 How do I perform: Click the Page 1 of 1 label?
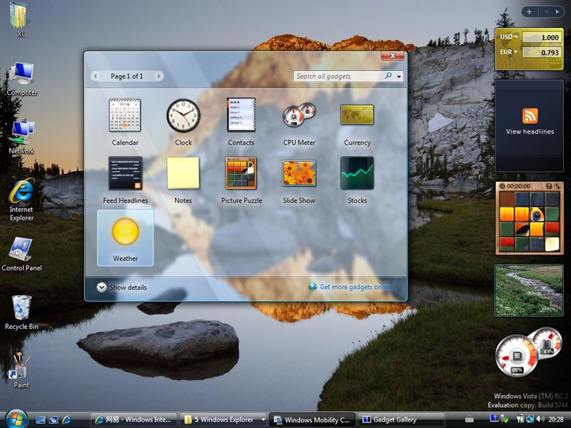(x=127, y=76)
